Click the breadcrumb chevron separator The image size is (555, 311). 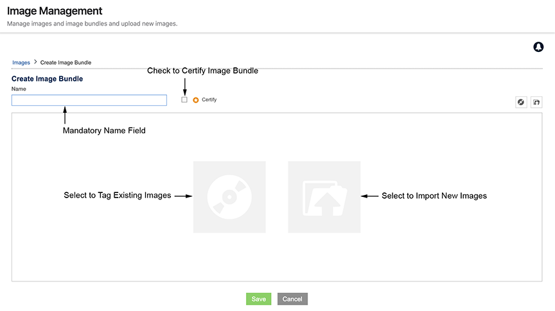(x=35, y=62)
